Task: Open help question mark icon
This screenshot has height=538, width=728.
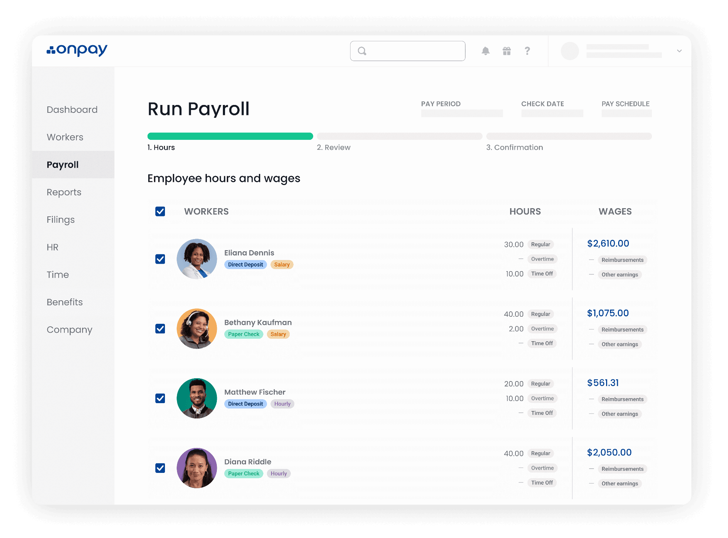Action: (527, 51)
